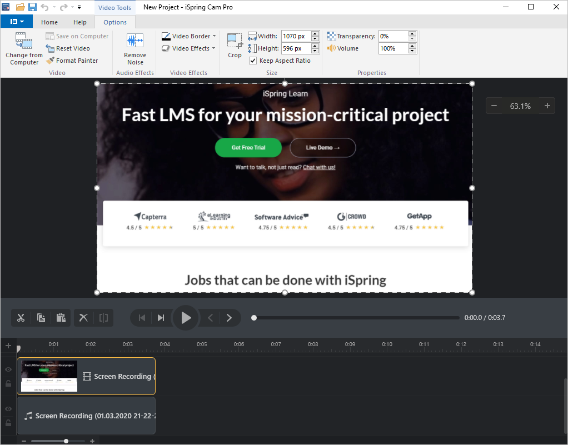Open the blue File menu button
The image size is (568, 445).
pos(17,21)
